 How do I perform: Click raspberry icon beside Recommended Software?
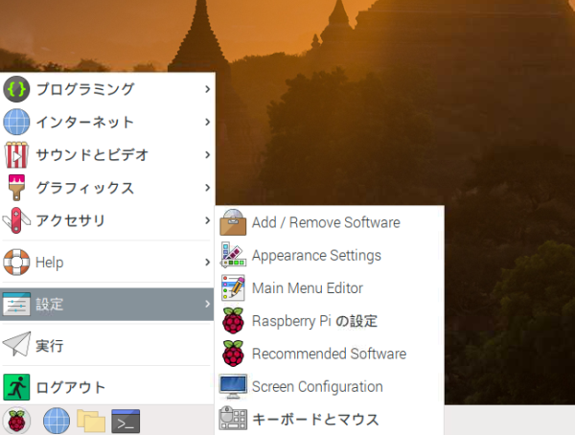point(233,354)
